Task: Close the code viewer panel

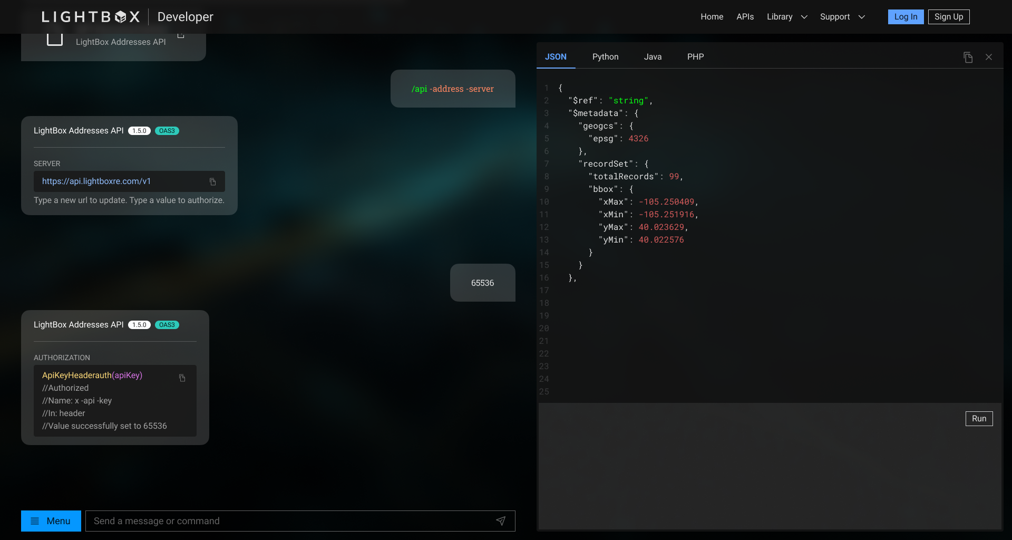Action: [989, 57]
